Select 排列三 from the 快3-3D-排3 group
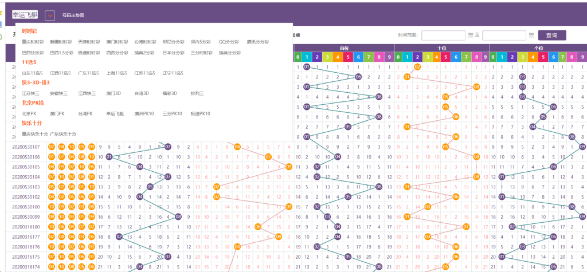587x272 pixels. [x=197, y=93]
